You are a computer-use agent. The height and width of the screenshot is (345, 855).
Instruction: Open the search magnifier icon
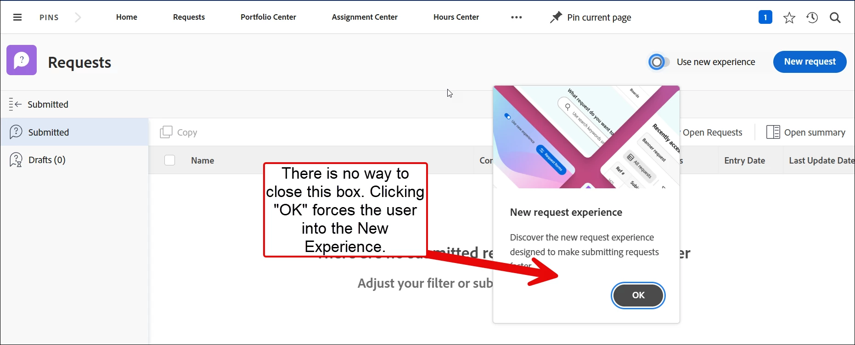point(835,18)
